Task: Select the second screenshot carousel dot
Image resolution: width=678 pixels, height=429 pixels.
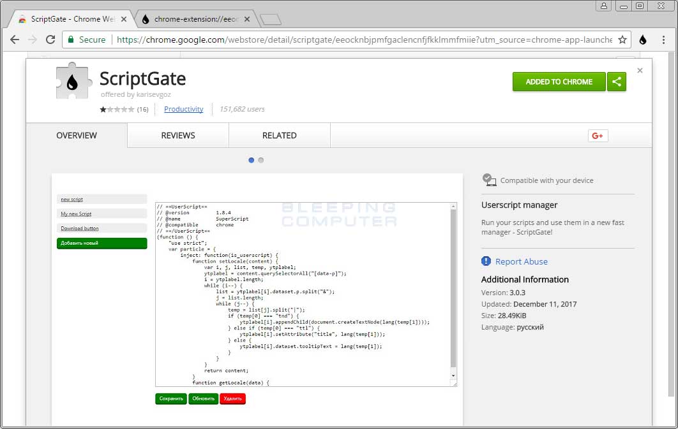Action: point(260,160)
